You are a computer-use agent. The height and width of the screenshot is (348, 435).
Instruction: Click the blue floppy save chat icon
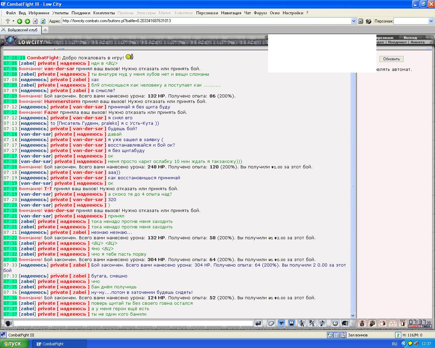(292, 323)
